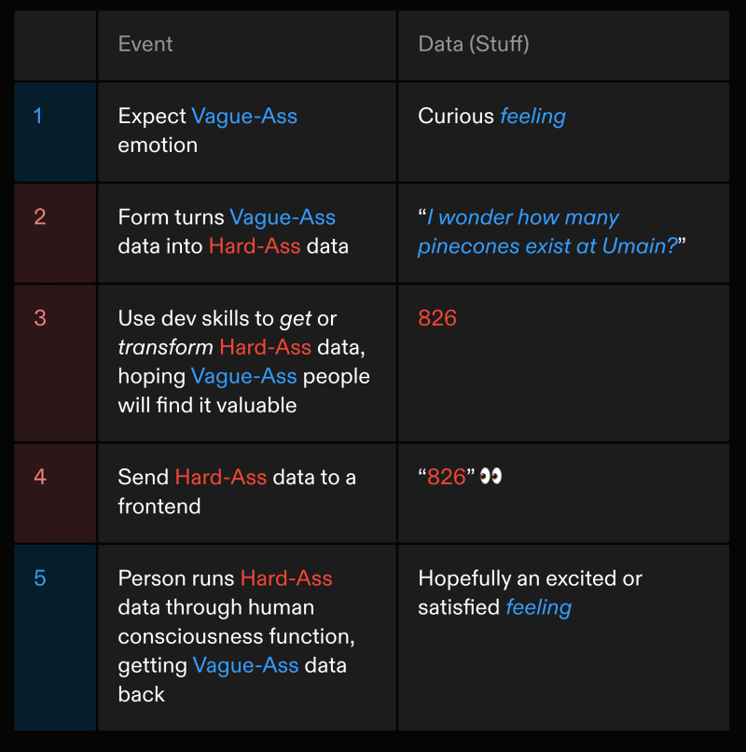The image size is (746, 752).
Task: Click row number 3 cell
Action: 55,363
